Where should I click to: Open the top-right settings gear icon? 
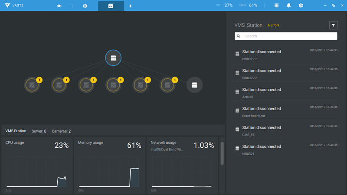(x=301, y=6)
